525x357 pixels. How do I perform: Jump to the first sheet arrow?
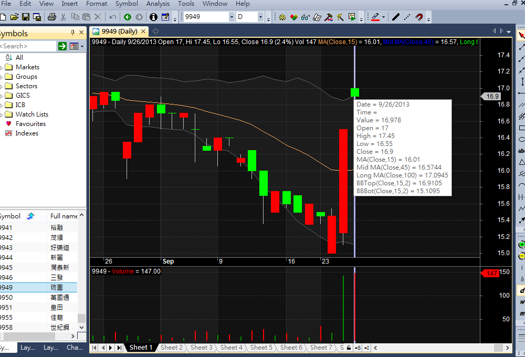94,348
